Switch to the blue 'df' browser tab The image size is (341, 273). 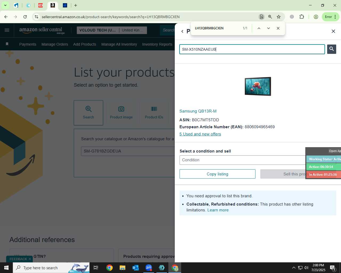65,5
